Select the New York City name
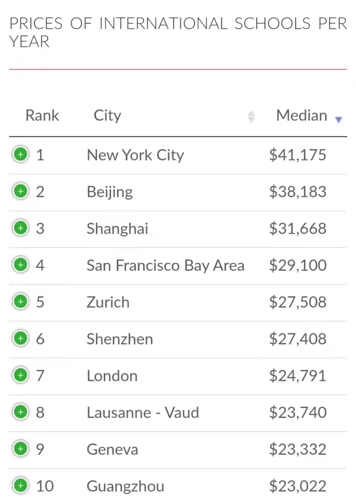Screen dimensions: 356x504 pyautogui.click(x=135, y=155)
